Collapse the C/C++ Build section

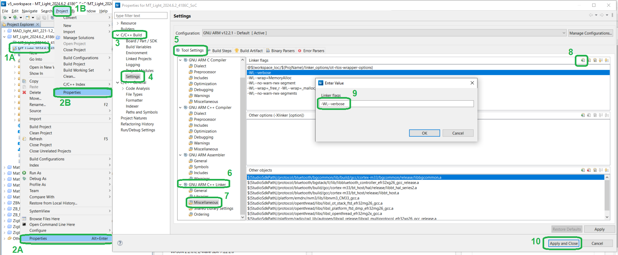118,35
